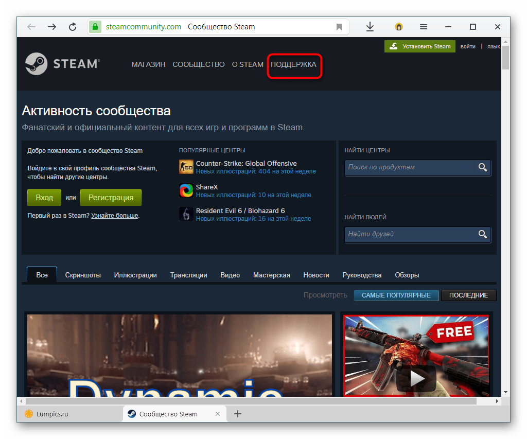Open О STEAM in Steam navigation
527x439 pixels.
pyautogui.click(x=248, y=64)
